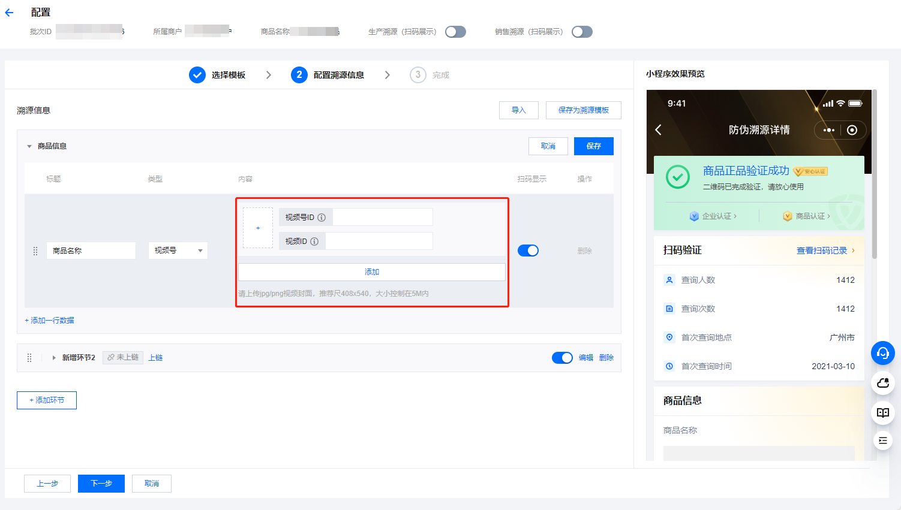
Task: Select step 完成 in the wizard
Action: [x=430, y=75]
